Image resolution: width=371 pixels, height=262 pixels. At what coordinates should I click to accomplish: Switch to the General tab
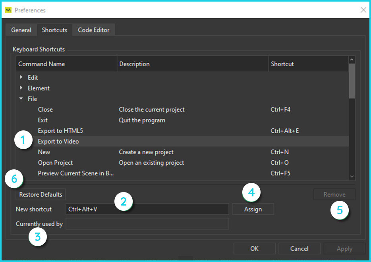coord(21,30)
